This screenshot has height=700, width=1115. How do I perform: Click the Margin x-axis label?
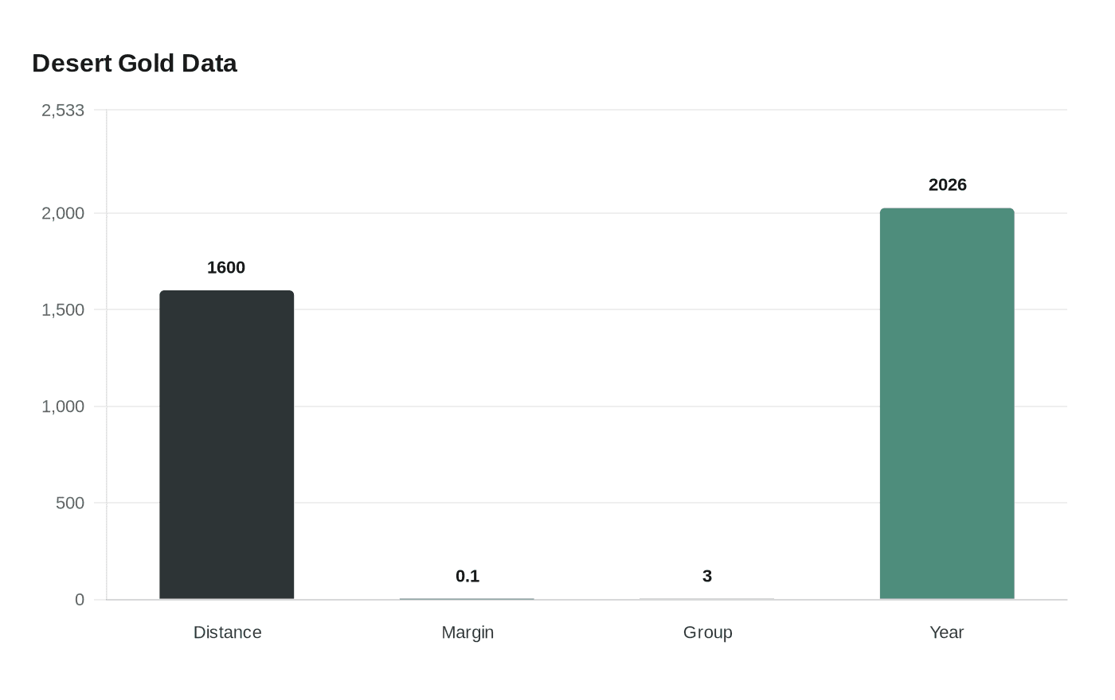468,632
